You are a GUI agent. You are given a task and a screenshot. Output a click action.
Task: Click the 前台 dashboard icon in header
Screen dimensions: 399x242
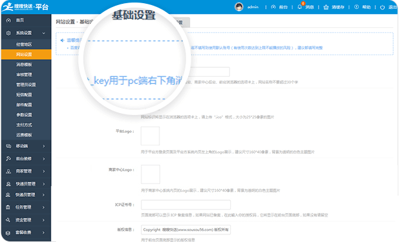click(273, 7)
